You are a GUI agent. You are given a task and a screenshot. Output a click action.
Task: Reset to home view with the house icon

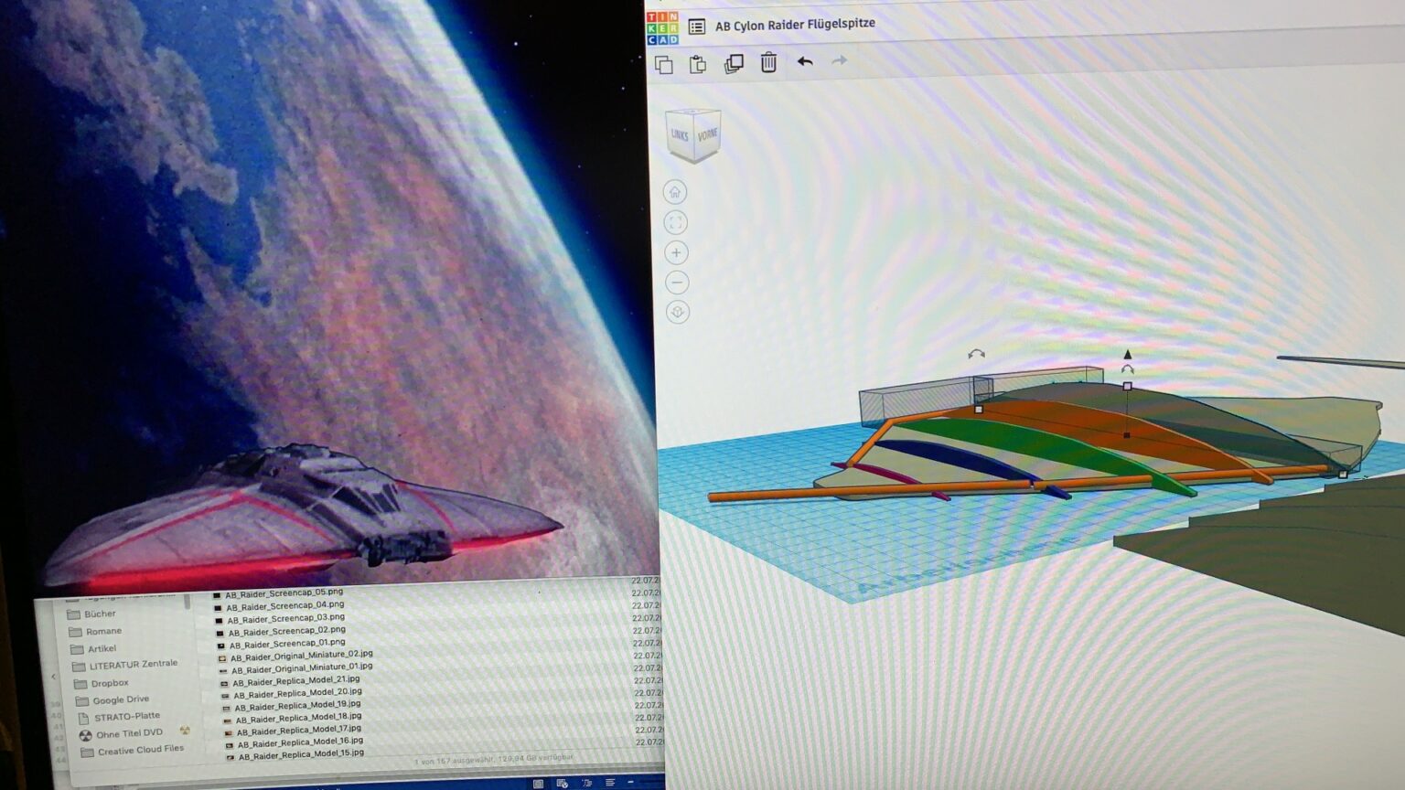675,192
